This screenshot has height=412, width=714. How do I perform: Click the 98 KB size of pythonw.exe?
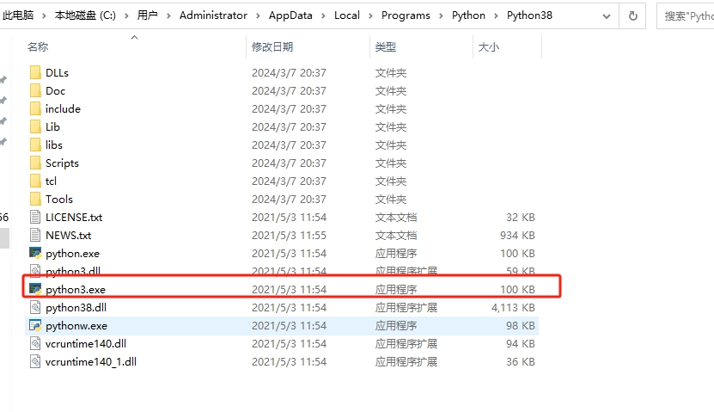click(520, 326)
